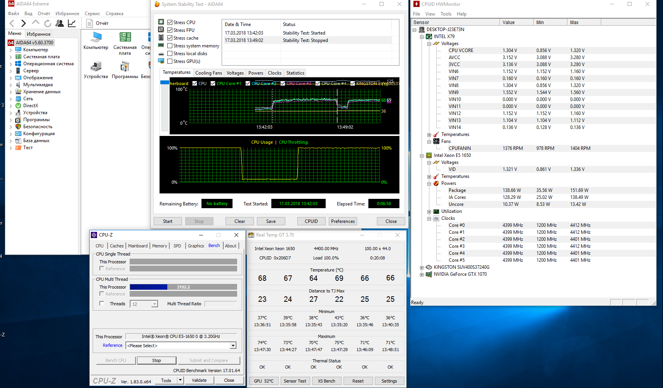Expand the NVIDIA GeForce GTX 1070 node

tap(422, 274)
